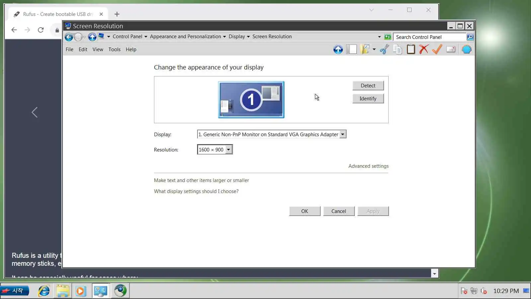This screenshot has width=531, height=299.
Task: Click the Copy pages icon
Action: tap(398, 50)
